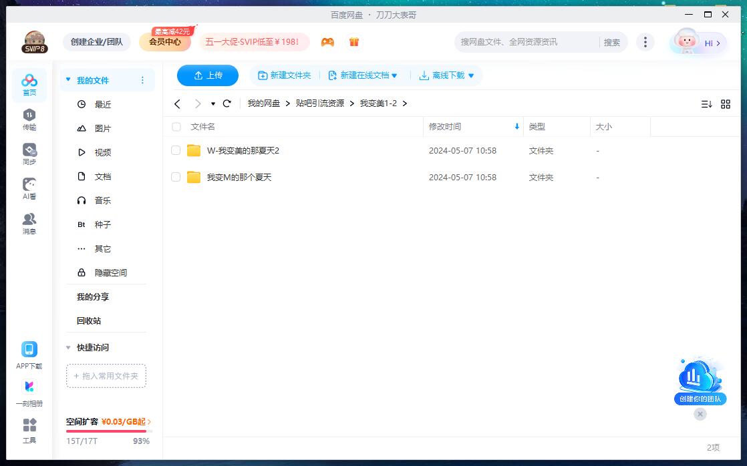This screenshot has width=747, height=466.
Task: Check the W-我变美的那夏天2 folder checkbox
Action: (176, 151)
